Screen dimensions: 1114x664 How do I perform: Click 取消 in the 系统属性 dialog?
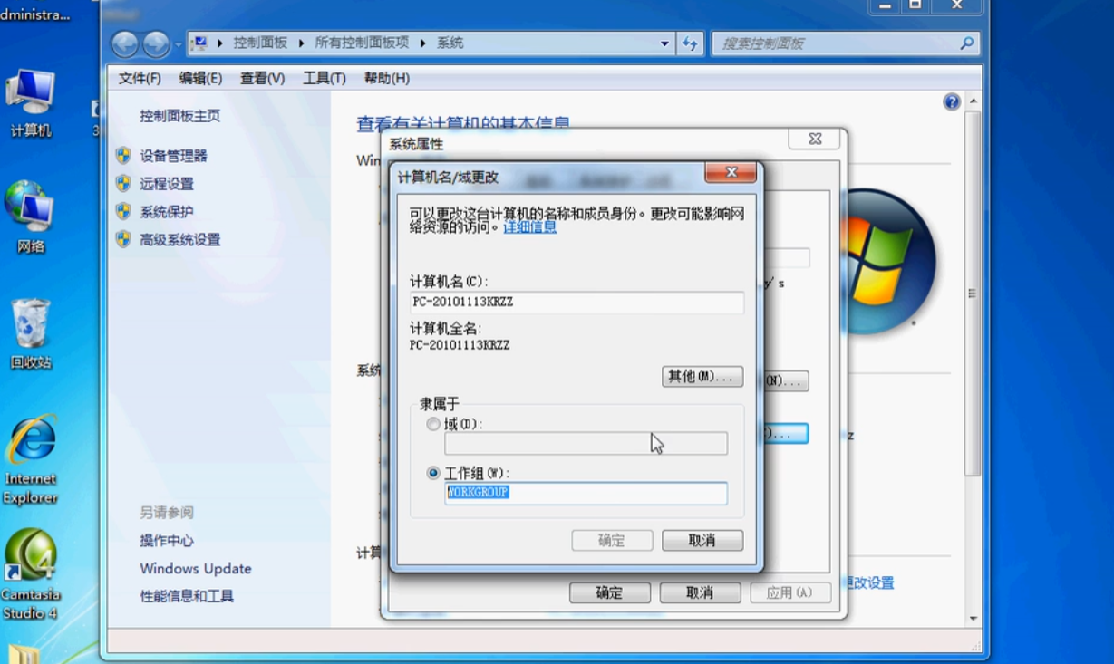pos(700,592)
